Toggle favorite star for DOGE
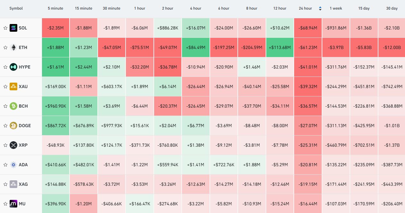 pos(5,126)
